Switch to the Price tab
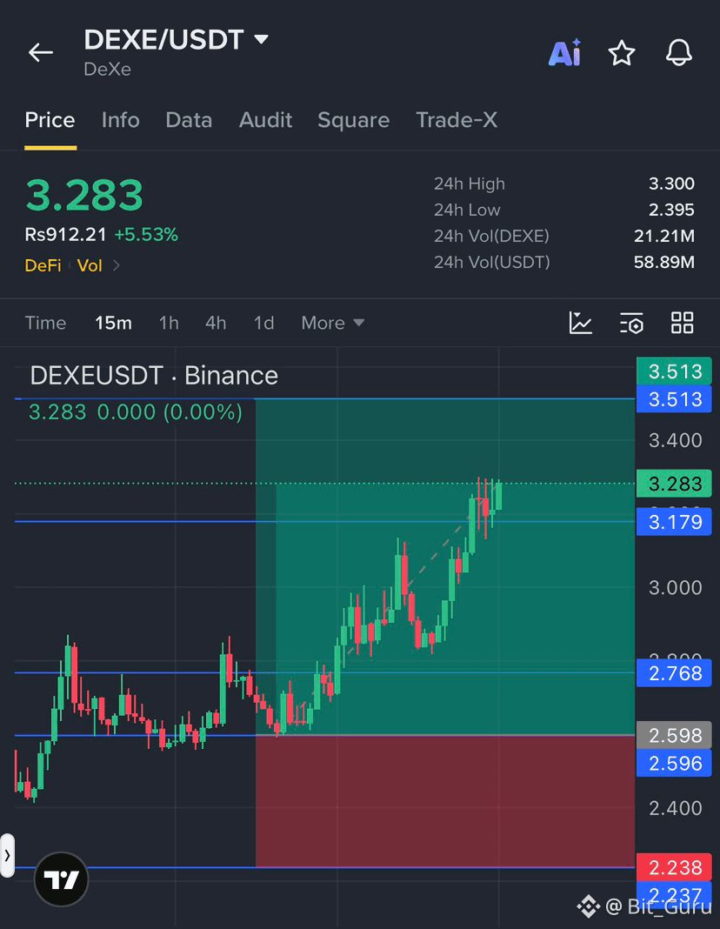720x929 pixels. pos(50,120)
